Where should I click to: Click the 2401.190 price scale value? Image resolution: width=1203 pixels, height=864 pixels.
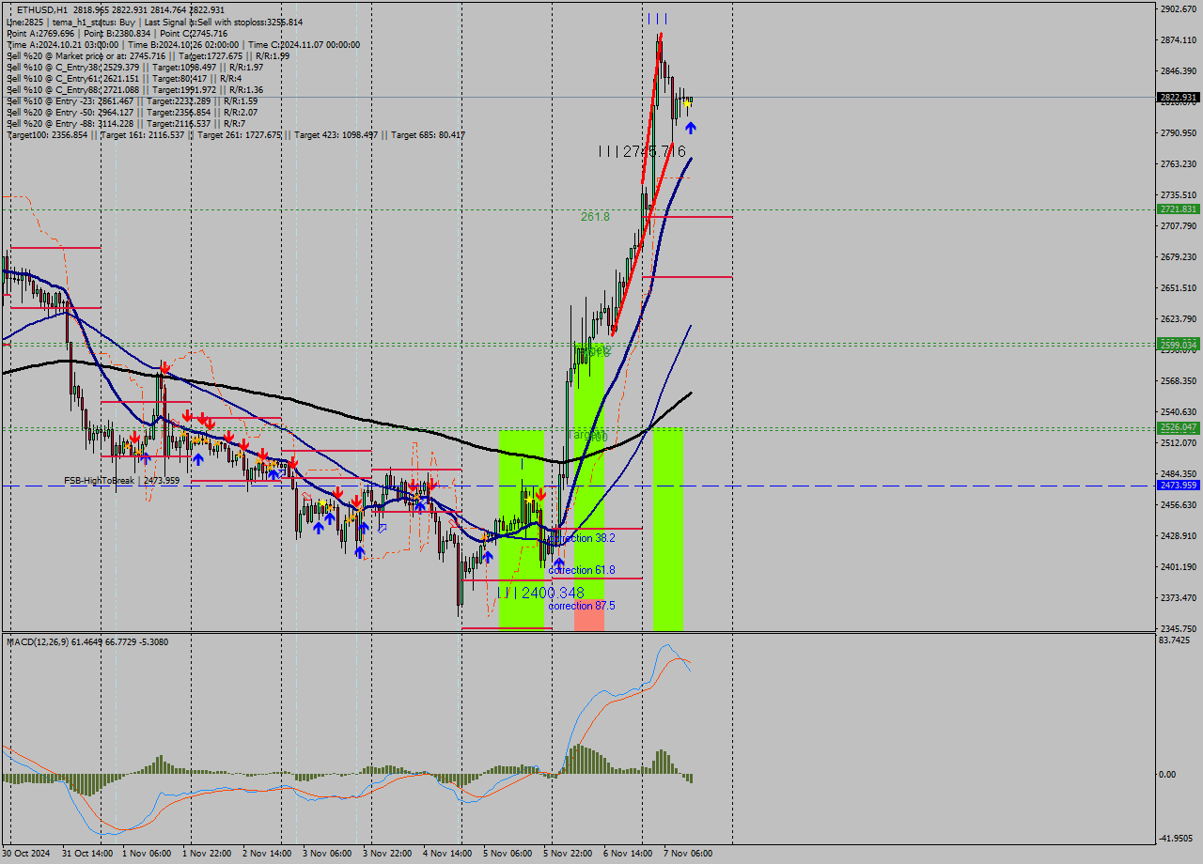1179,566
